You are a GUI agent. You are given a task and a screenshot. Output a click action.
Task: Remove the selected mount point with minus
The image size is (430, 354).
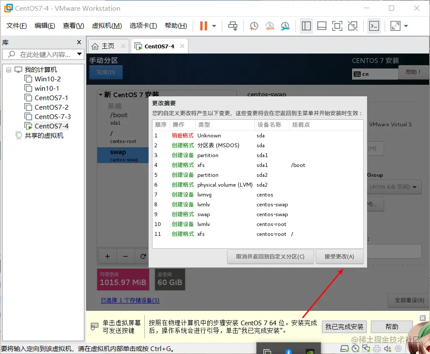coord(125,256)
